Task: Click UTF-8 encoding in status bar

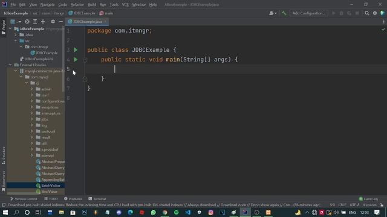Action: [x=354, y=205]
